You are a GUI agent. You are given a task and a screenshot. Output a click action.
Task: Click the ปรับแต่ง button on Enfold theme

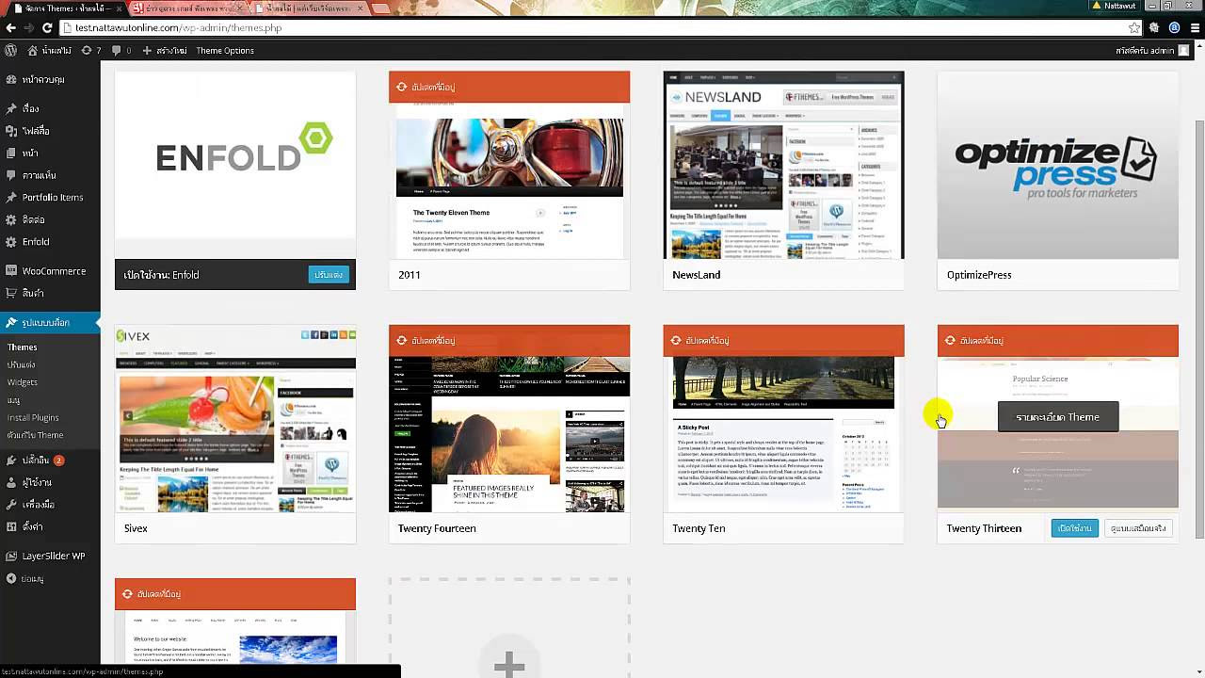tap(329, 274)
